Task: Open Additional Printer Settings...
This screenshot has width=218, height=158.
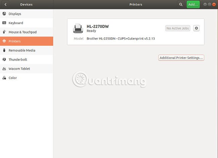Action: pyautogui.click(x=181, y=58)
